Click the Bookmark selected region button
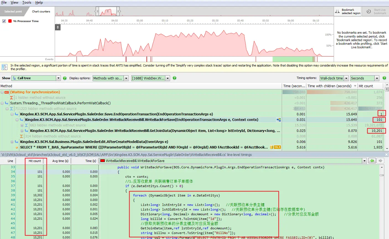Image resolution: width=389 pixels, height=239 pixels. (x=347, y=11)
